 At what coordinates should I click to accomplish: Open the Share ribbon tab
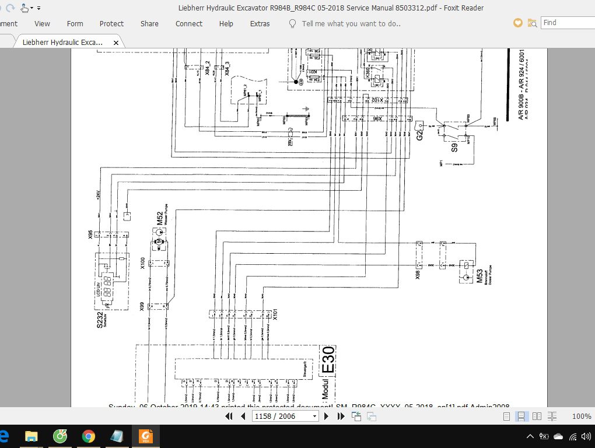(x=149, y=23)
